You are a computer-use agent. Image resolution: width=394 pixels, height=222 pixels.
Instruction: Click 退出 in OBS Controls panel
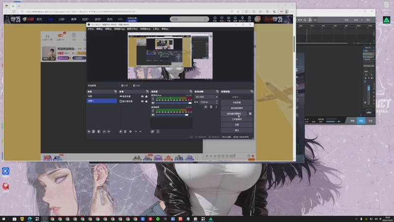(237, 130)
